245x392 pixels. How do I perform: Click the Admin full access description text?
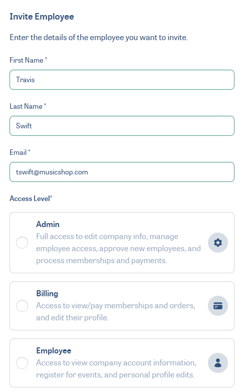point(118,249)
